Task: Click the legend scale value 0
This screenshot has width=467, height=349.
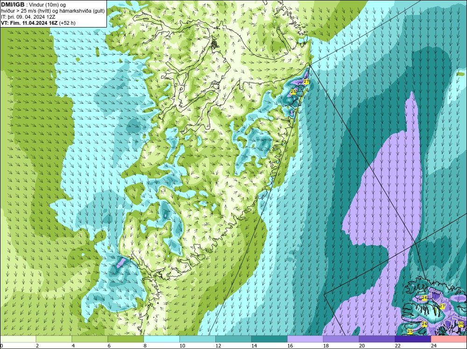Action: pos(1,346)
